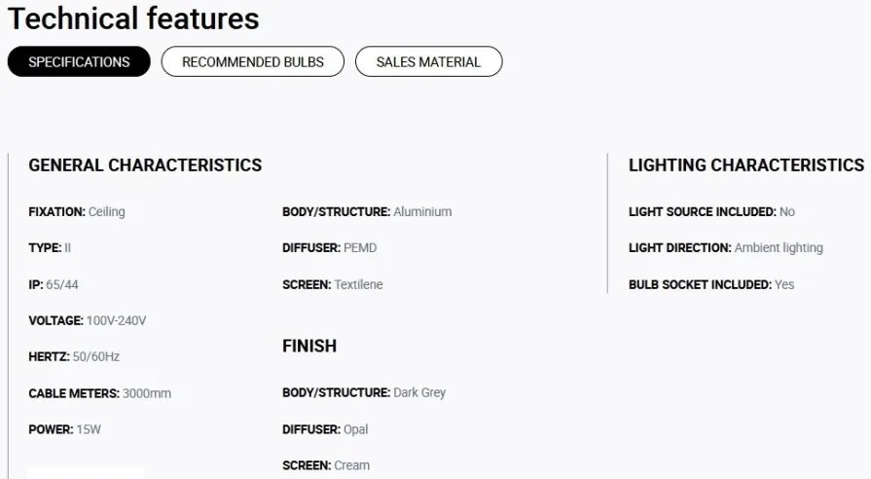Select the Specifications tab
871x479 pixels.
(79, 61)
